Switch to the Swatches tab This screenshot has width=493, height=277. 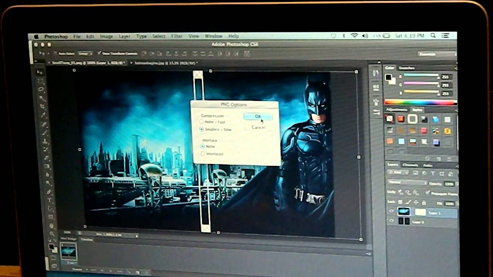407,68
